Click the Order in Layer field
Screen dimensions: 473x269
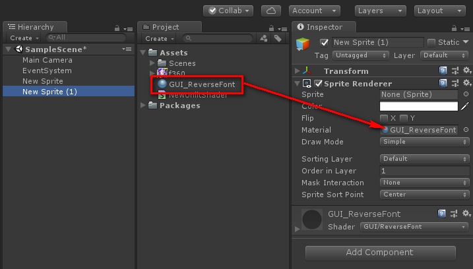click(424, 171)
